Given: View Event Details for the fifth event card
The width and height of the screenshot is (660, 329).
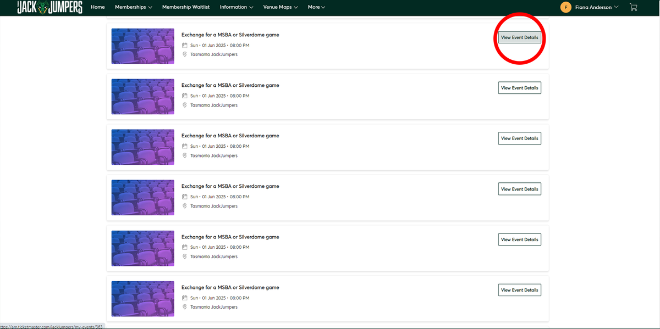Looking at the screenshot, I should (x=520, y=239).
